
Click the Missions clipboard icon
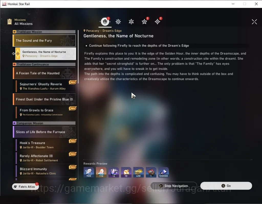point(9,22)
